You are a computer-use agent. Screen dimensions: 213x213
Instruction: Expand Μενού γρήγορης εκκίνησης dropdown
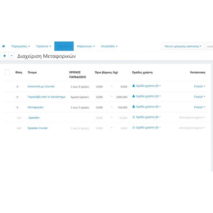pos(183,46)
